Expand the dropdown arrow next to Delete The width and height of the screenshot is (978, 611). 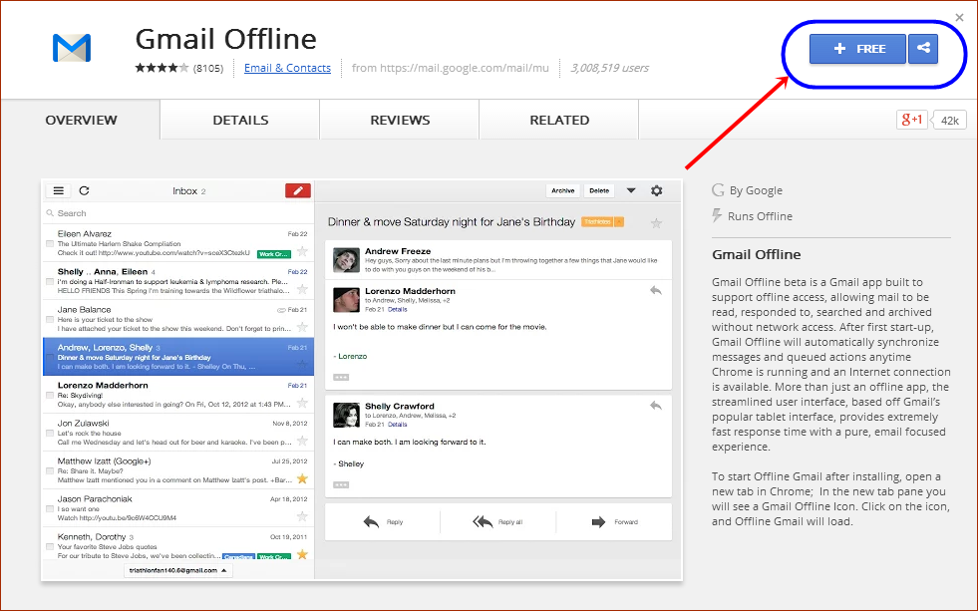click(631, 190)
